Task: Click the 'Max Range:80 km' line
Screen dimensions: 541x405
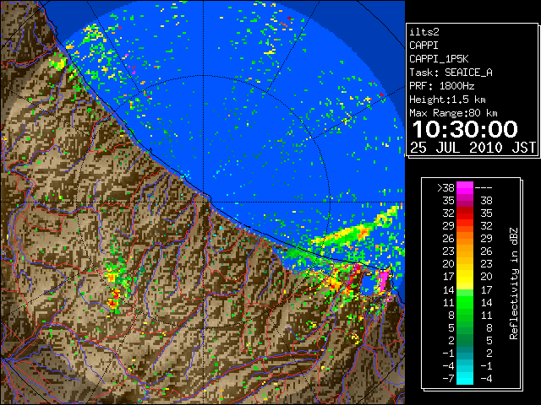Action: 453,113
